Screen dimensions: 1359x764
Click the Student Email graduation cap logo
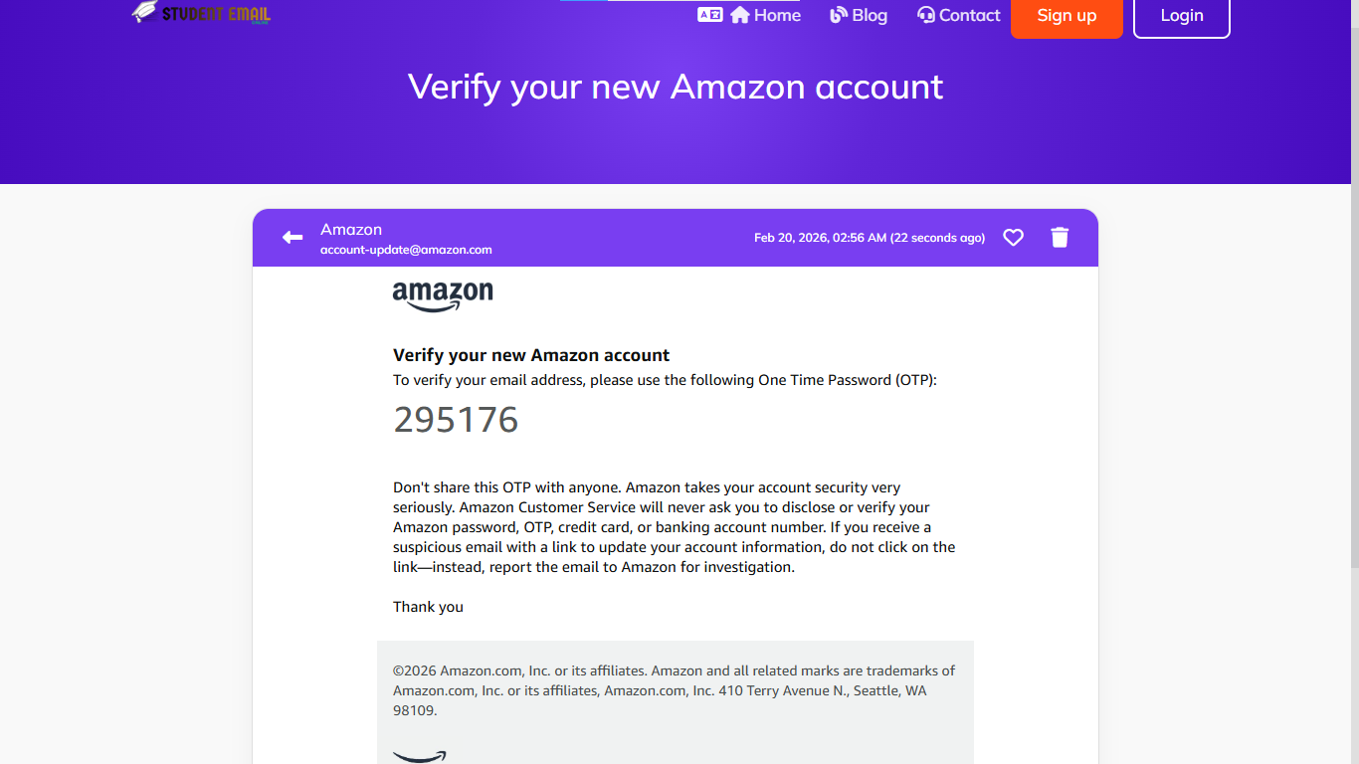pyautogui.click(x=145, y=12)
